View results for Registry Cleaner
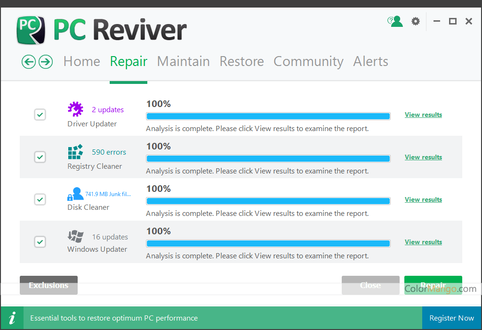This screenshot has height=330, width=482. point(423,157)
